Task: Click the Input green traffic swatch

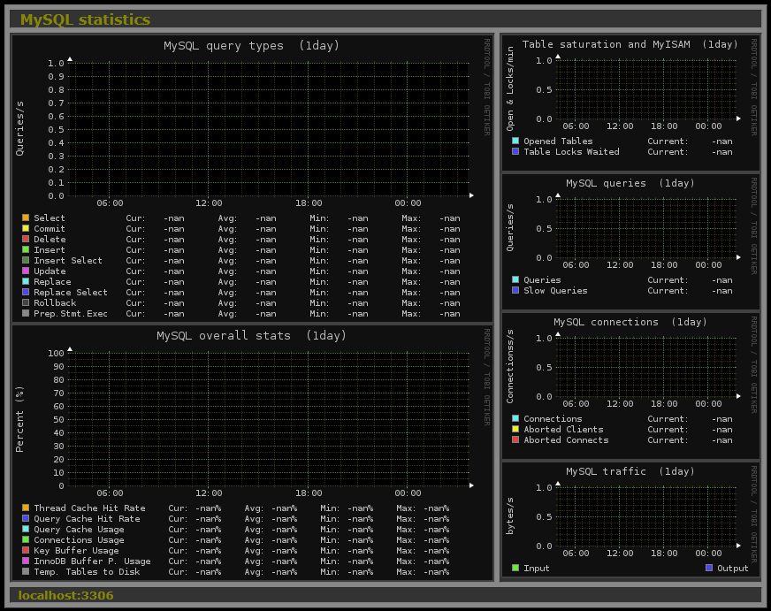Action: point(515,568)
